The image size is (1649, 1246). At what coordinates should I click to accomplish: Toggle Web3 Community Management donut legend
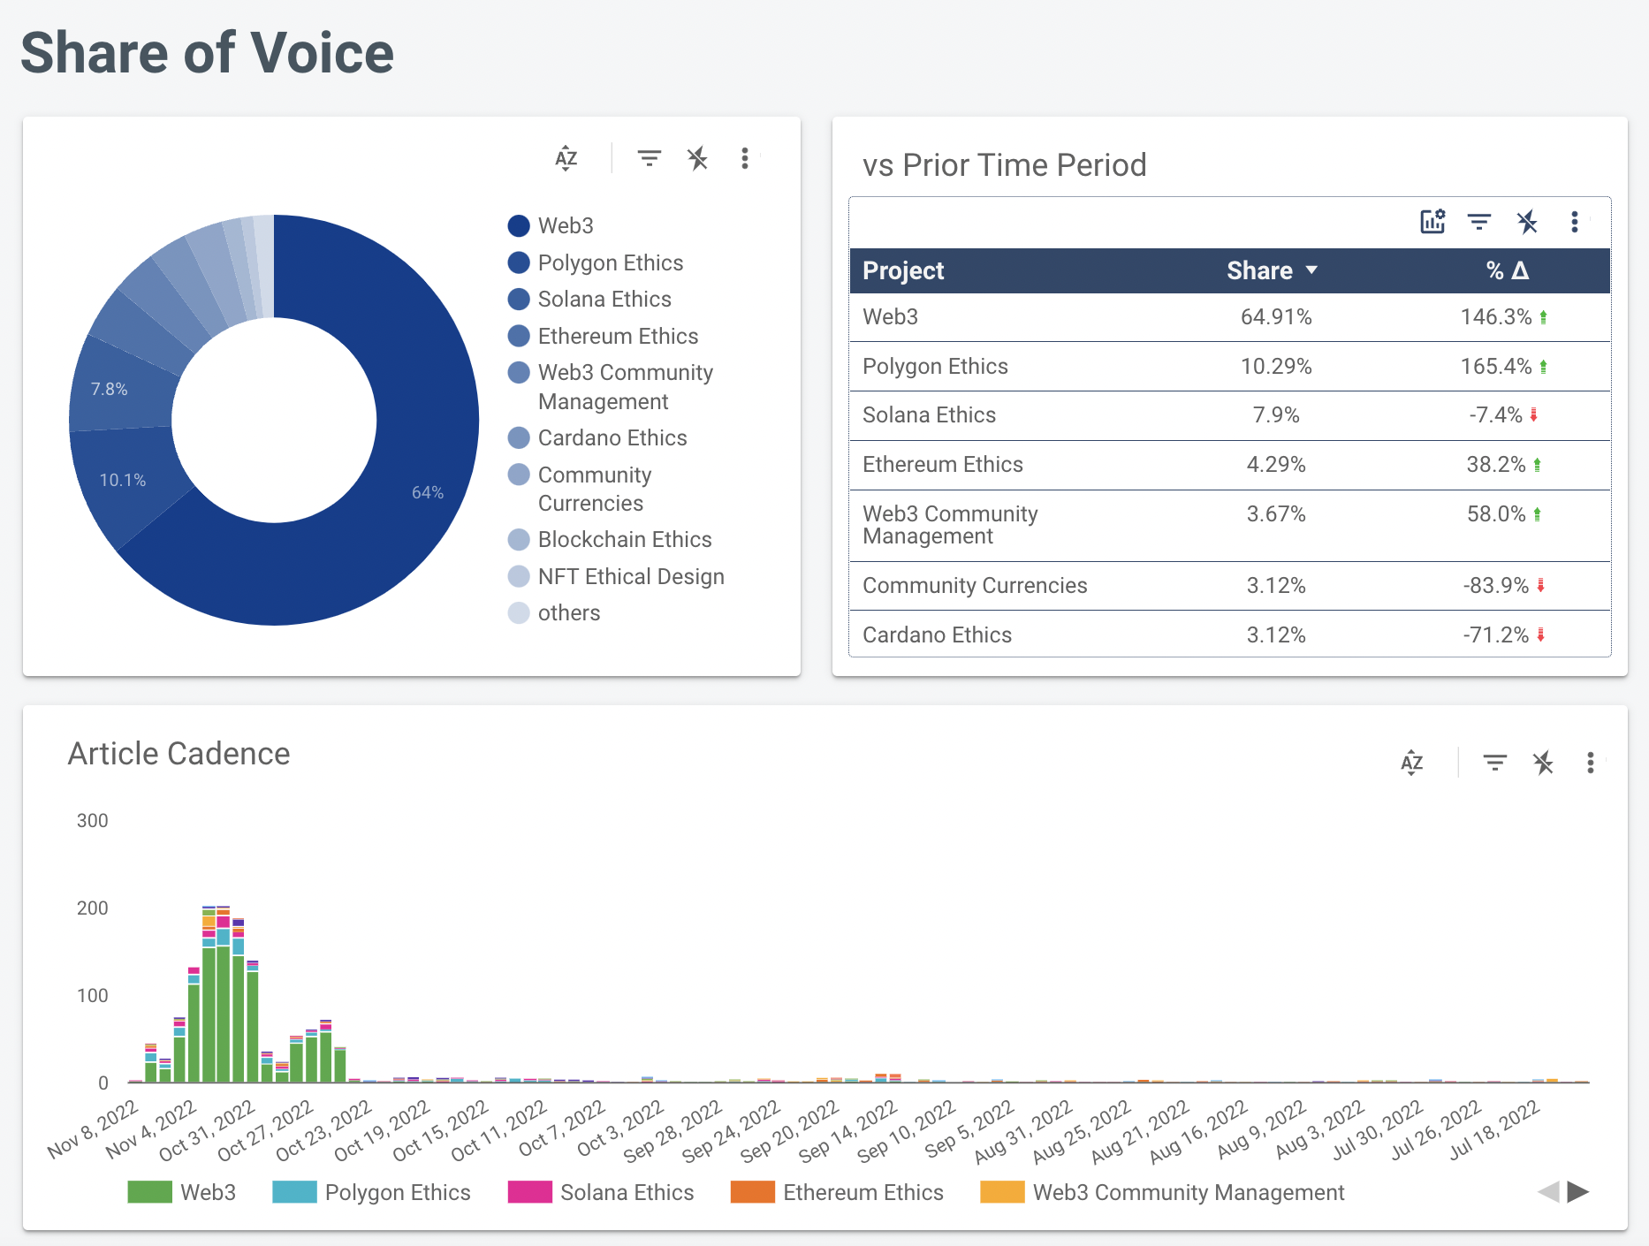coord(611,387)
